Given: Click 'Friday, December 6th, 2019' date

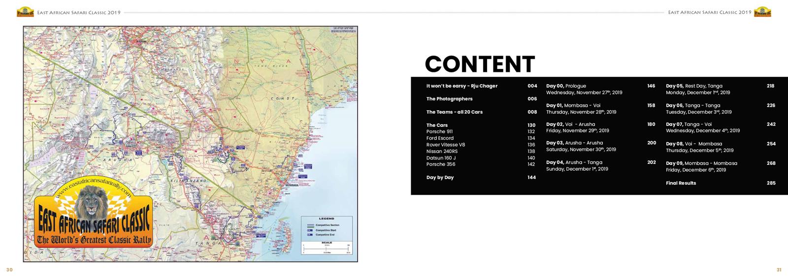Looking at the screenshot, I should pos(696,170).
